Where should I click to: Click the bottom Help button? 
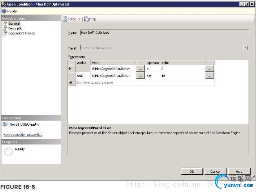(x=239, y=172)
